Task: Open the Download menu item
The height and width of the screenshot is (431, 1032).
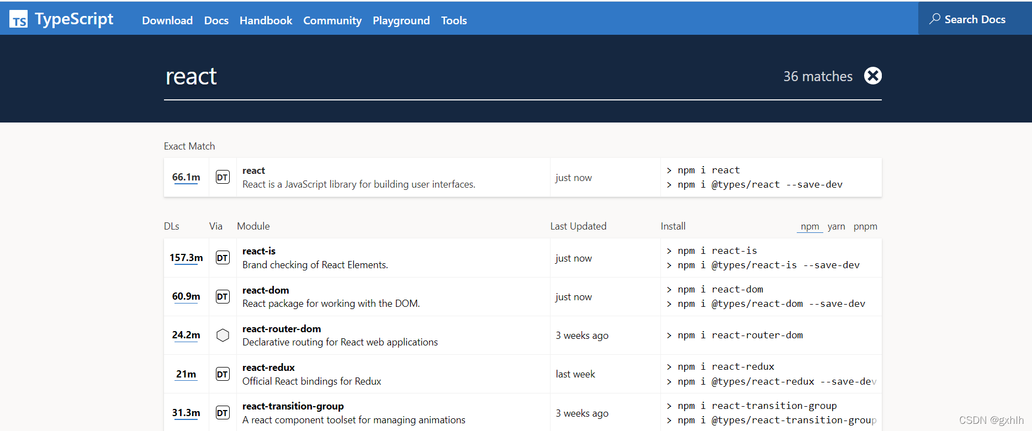Action: tap(167, 20)
